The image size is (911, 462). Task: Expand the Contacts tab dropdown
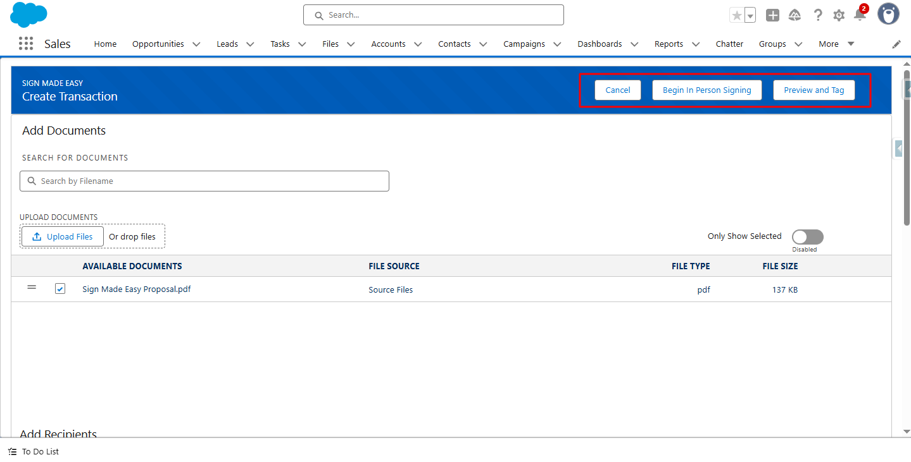click(x=483, y=44)
